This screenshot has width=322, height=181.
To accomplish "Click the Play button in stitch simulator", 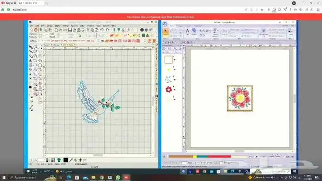I will pyautogui.click(x=257, y=157).
